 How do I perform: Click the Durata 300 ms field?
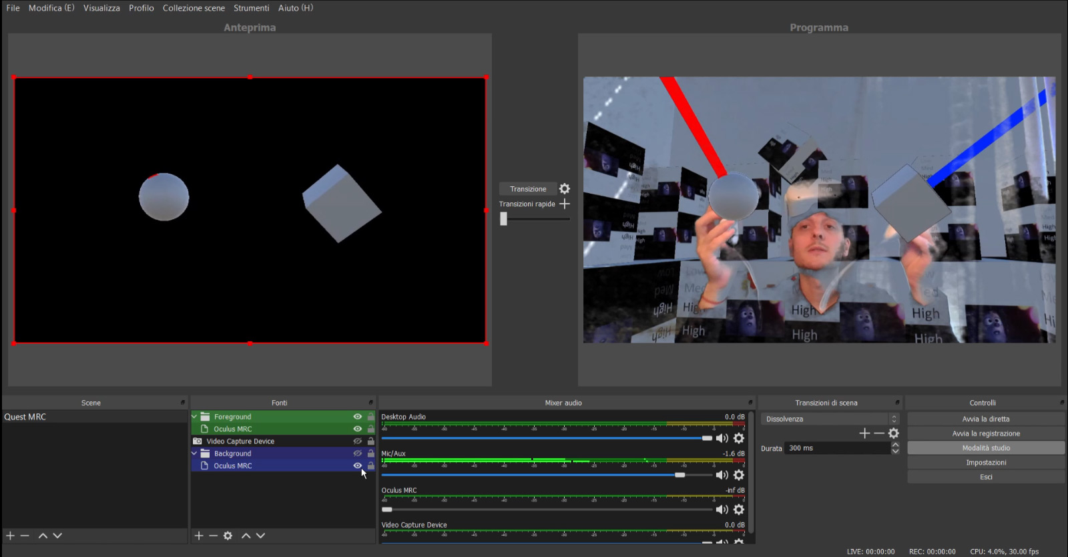click(838, 448)
